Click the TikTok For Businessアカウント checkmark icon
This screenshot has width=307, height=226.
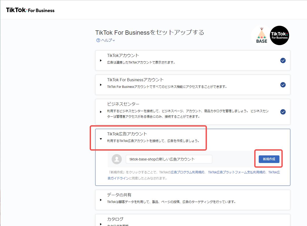[x=283, y=85]
